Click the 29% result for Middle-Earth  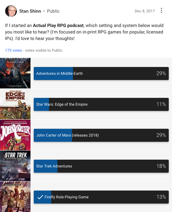click(161, 73)
